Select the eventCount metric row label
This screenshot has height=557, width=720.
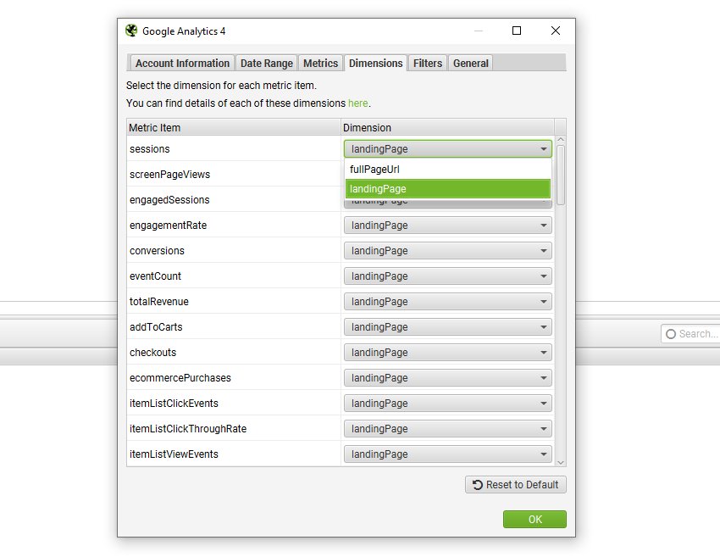click(155, 276)
